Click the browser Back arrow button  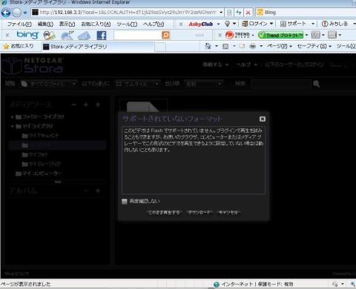[x=6, y=13]
